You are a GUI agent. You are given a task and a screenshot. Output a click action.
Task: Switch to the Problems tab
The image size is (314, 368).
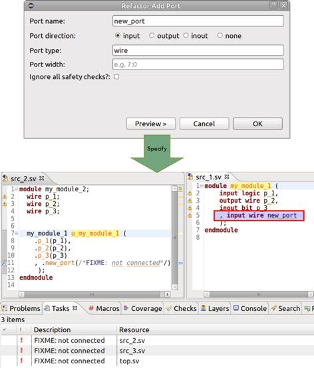click(x=21, y=308)
